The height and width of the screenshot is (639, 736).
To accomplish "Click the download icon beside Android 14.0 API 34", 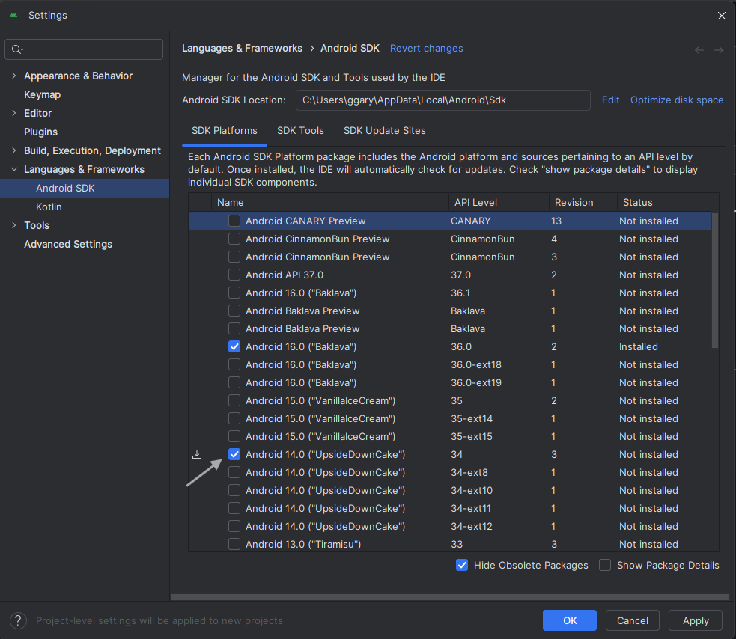I will (197, 454).
